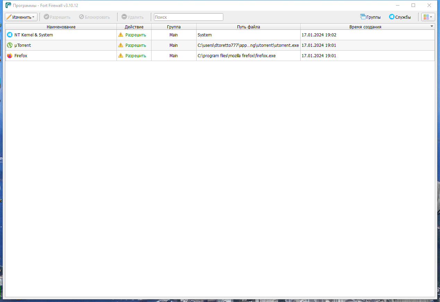This screenshot has height=302, width=440.
Task: Focus the Поиск search field
Action: [189, 17]
